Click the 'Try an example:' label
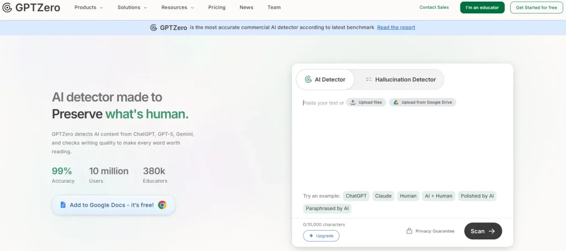This screenshot has width=566, height=251. click(322, 196)
